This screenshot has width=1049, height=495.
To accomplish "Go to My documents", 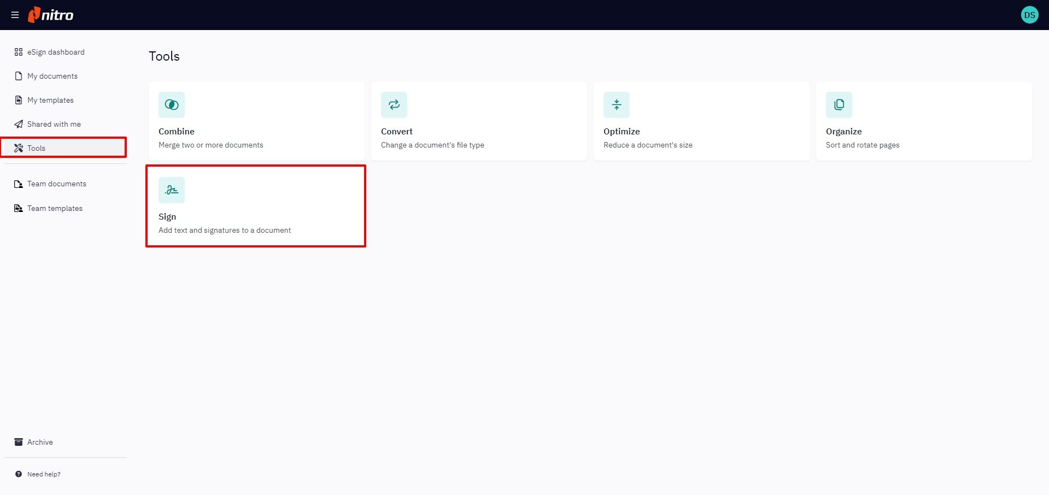I will pos(52,76).
